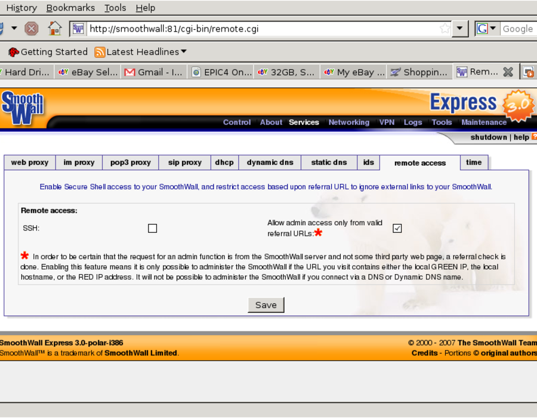The image size is (537, 418).
Task: Switch to the eBay Sel... tab
Action: (x=88, y=72)
